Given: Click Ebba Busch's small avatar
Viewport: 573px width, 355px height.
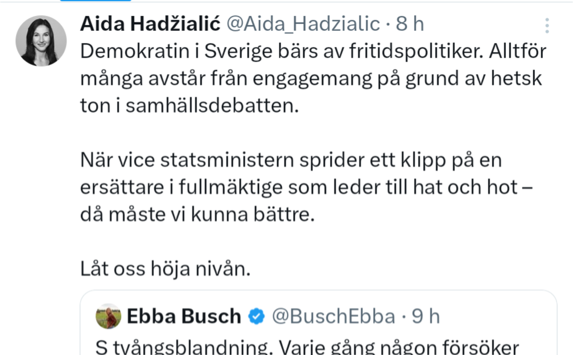Looking at the screenshot, I should 108,316.
